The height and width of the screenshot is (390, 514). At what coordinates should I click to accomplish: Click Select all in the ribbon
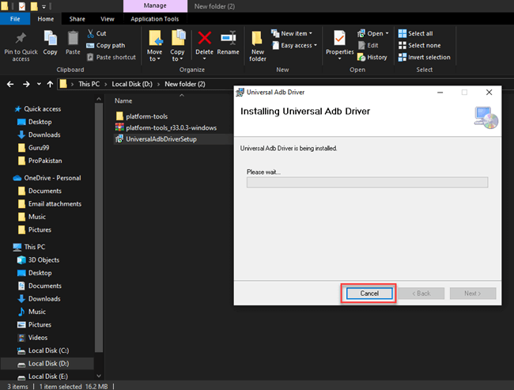coord(420,34)
